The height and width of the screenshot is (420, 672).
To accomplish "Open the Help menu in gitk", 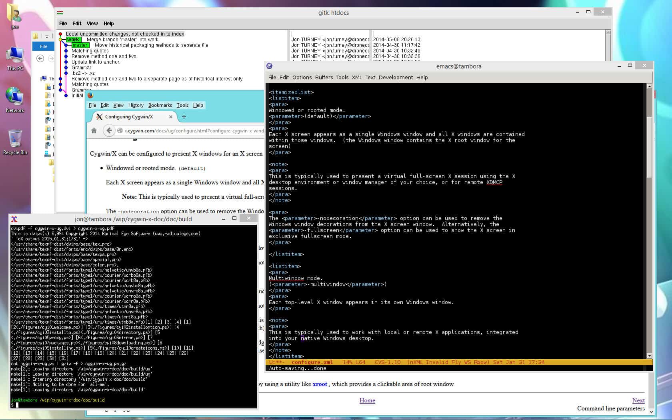I will pos(108,24).
